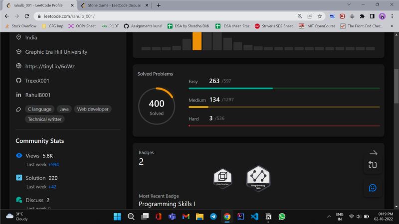Screen dimensions: 399x224
Task: Open Gmail from the taskbar
Action: pyautogui.click(x=186, y=217)
